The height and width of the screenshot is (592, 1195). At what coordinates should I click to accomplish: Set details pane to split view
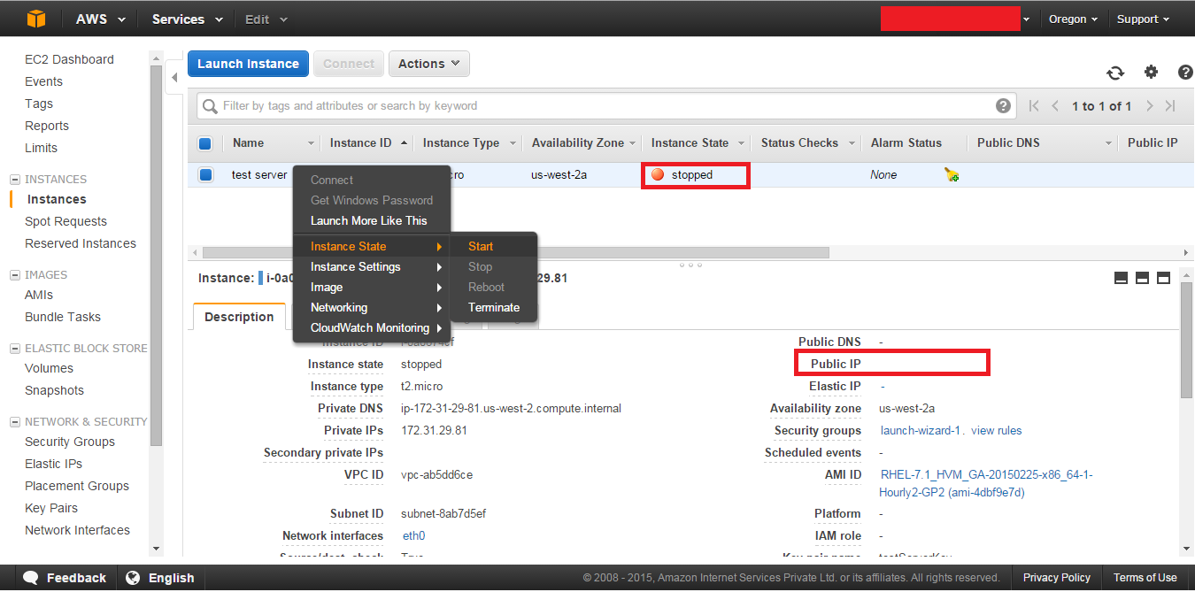(x=1142, y=278)
